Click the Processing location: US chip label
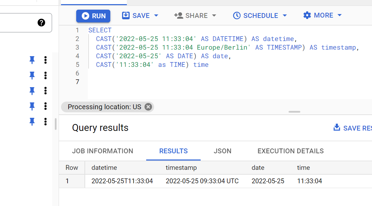The width and height of the screenshot is (372, 206). [104, 107]
